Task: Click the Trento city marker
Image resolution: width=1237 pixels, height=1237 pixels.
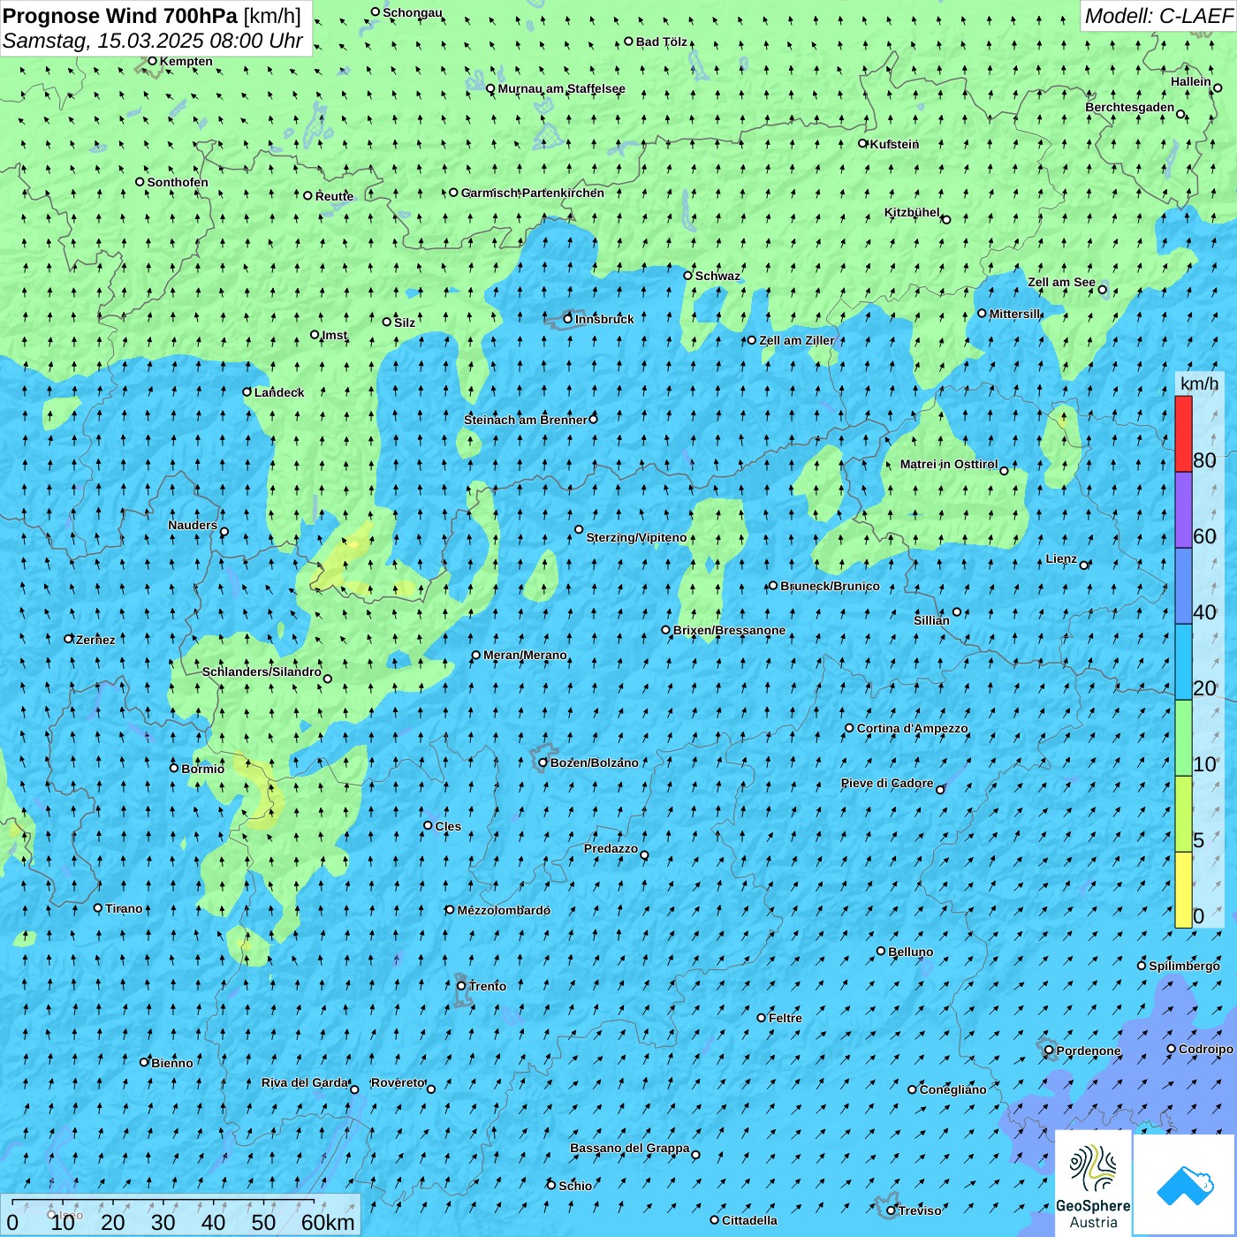Action: 461,986
